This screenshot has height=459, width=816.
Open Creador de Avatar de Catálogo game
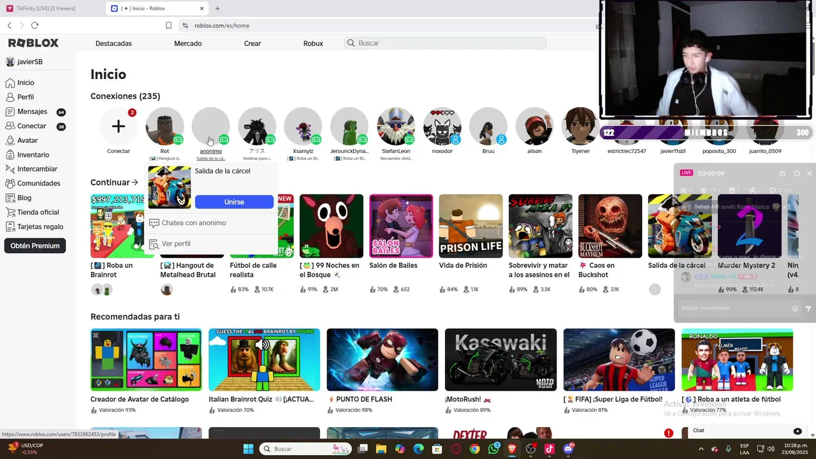(146, 360)
